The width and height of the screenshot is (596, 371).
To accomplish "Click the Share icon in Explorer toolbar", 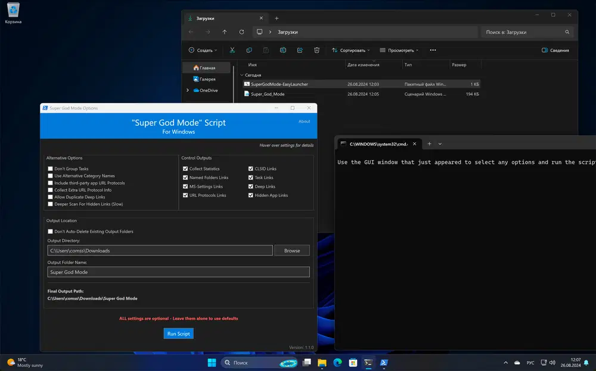I will pyautogui.click(x=300, y=51).
